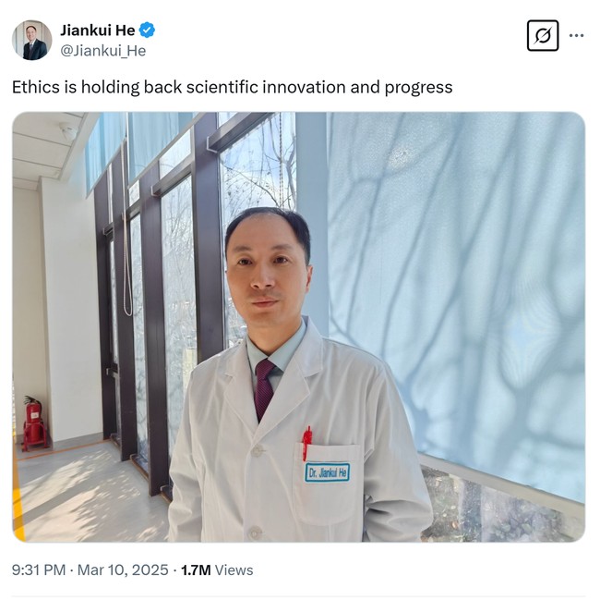Click the word Ethics in tweet text
Image resolution: width=600 pixels, height=600 pixels.
click(37, 87)
